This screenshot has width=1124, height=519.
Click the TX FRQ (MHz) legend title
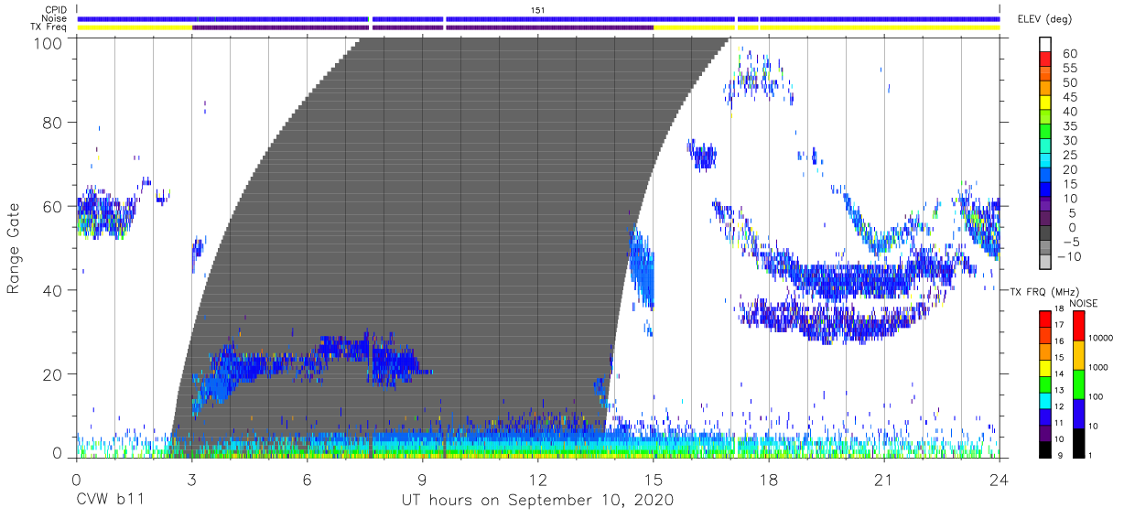[1044, 291]
